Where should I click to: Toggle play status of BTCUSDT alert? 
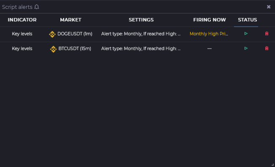(x=246, y=48)
